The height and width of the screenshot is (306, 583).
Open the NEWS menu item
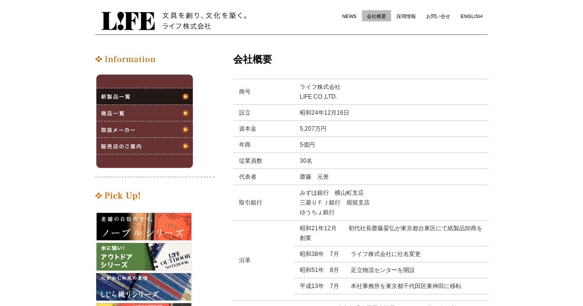click(349, 16)
